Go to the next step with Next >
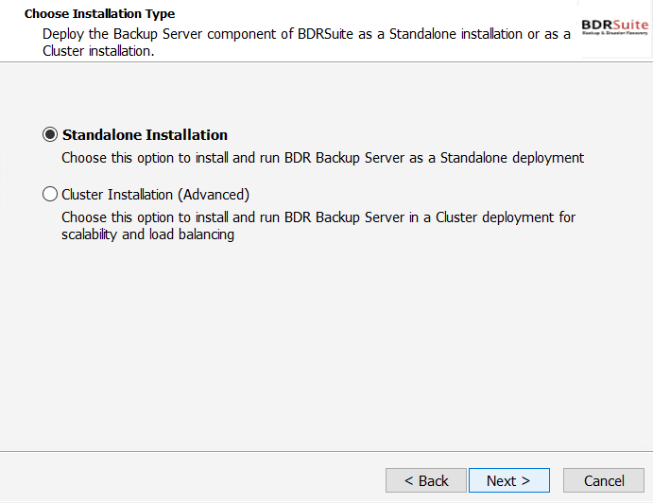This screenshot has height=503, width=653. click(x=509, y=480)
